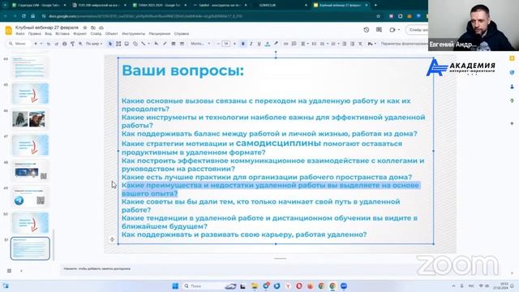Toggle bold formatting
This screenshot has width=519, height=292.
tap(243, 44)
